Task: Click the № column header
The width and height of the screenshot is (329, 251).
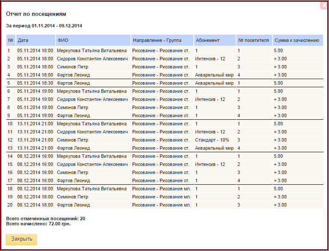Action: 11,40
